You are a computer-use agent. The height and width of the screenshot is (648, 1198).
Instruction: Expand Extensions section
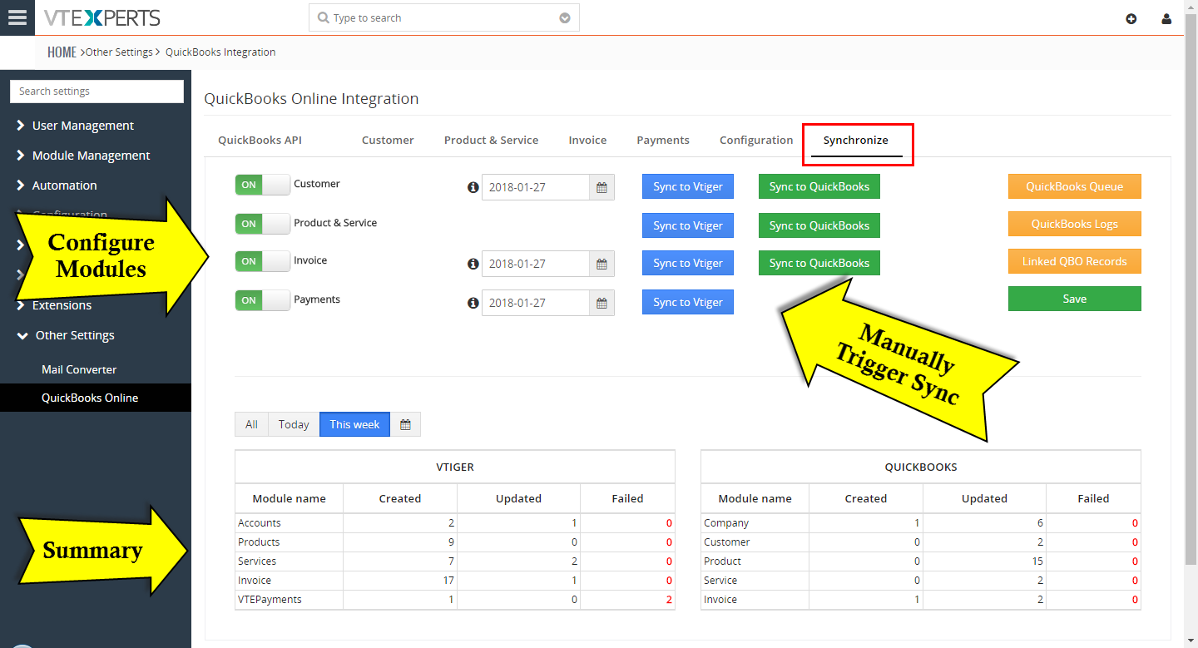(62, 305)
